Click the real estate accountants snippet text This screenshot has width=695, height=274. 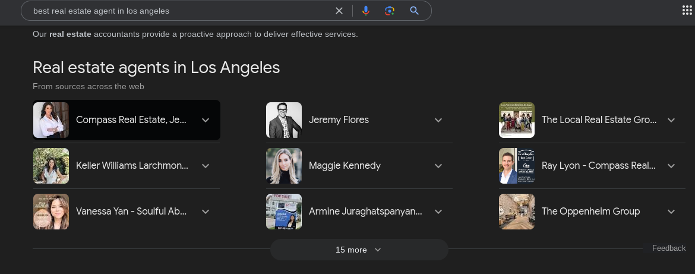[195, 34]
